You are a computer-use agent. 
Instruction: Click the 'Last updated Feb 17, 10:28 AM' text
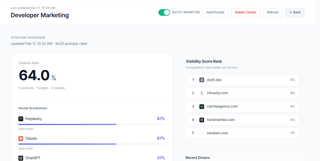coord(33,8)
